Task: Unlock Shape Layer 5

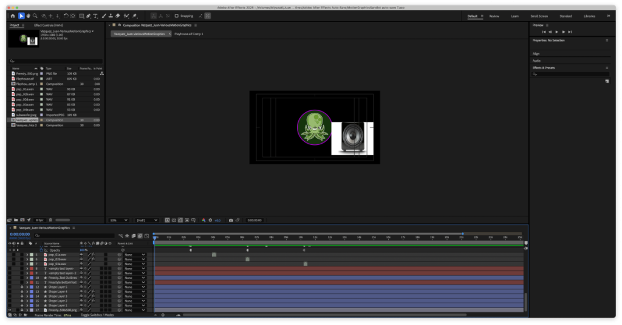Action: [21, 287]
